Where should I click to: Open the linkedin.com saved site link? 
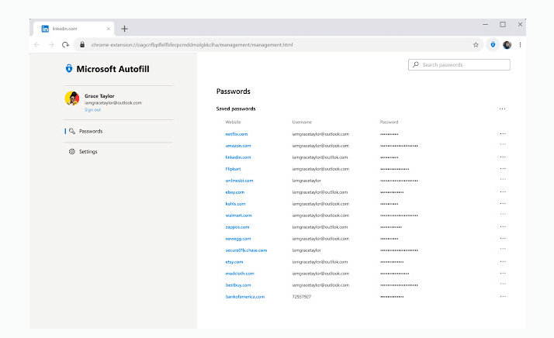[x=238, y=157]
